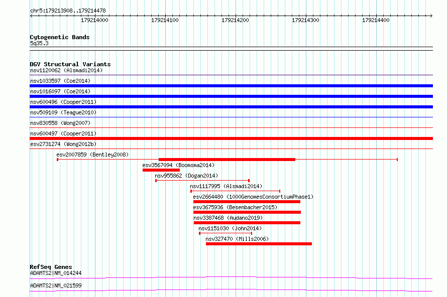
Task: Open variant nsv1120062 (Alsmadi2014) label
Action: coord(66,70)
